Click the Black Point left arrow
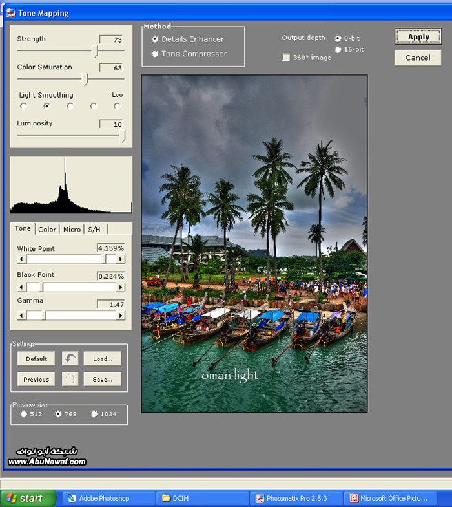452x507 pixels. 22,287
